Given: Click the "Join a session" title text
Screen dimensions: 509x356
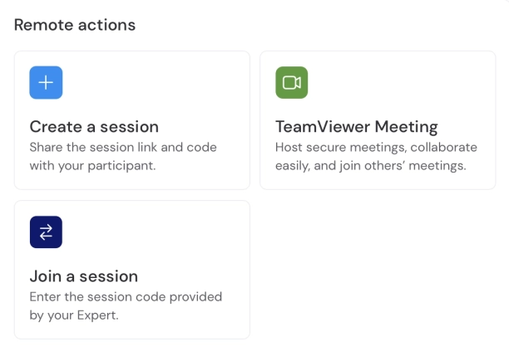Looking at the screenshot, I should pyautogui.click(x=83, y=276).
